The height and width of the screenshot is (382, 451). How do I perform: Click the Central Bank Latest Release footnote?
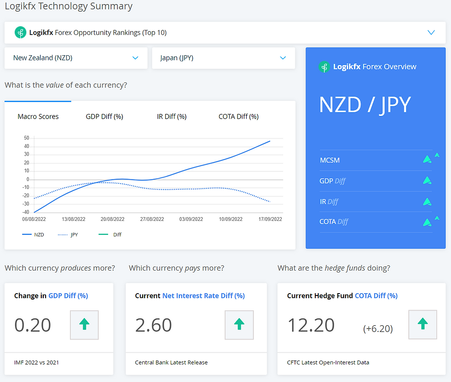click(x=171, y=363)
